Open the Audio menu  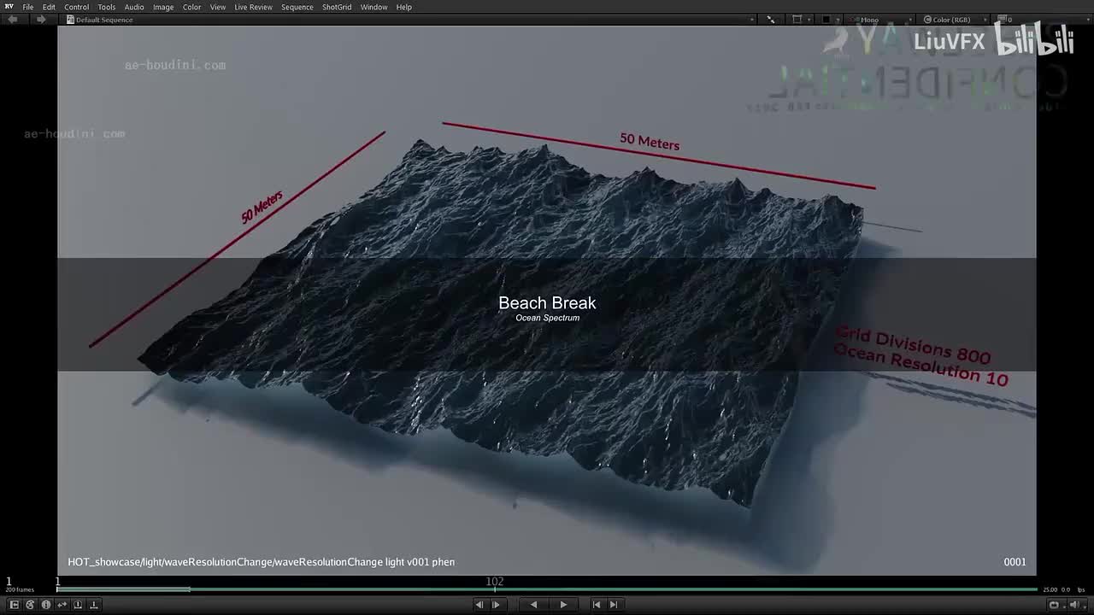tap(134, 7)
